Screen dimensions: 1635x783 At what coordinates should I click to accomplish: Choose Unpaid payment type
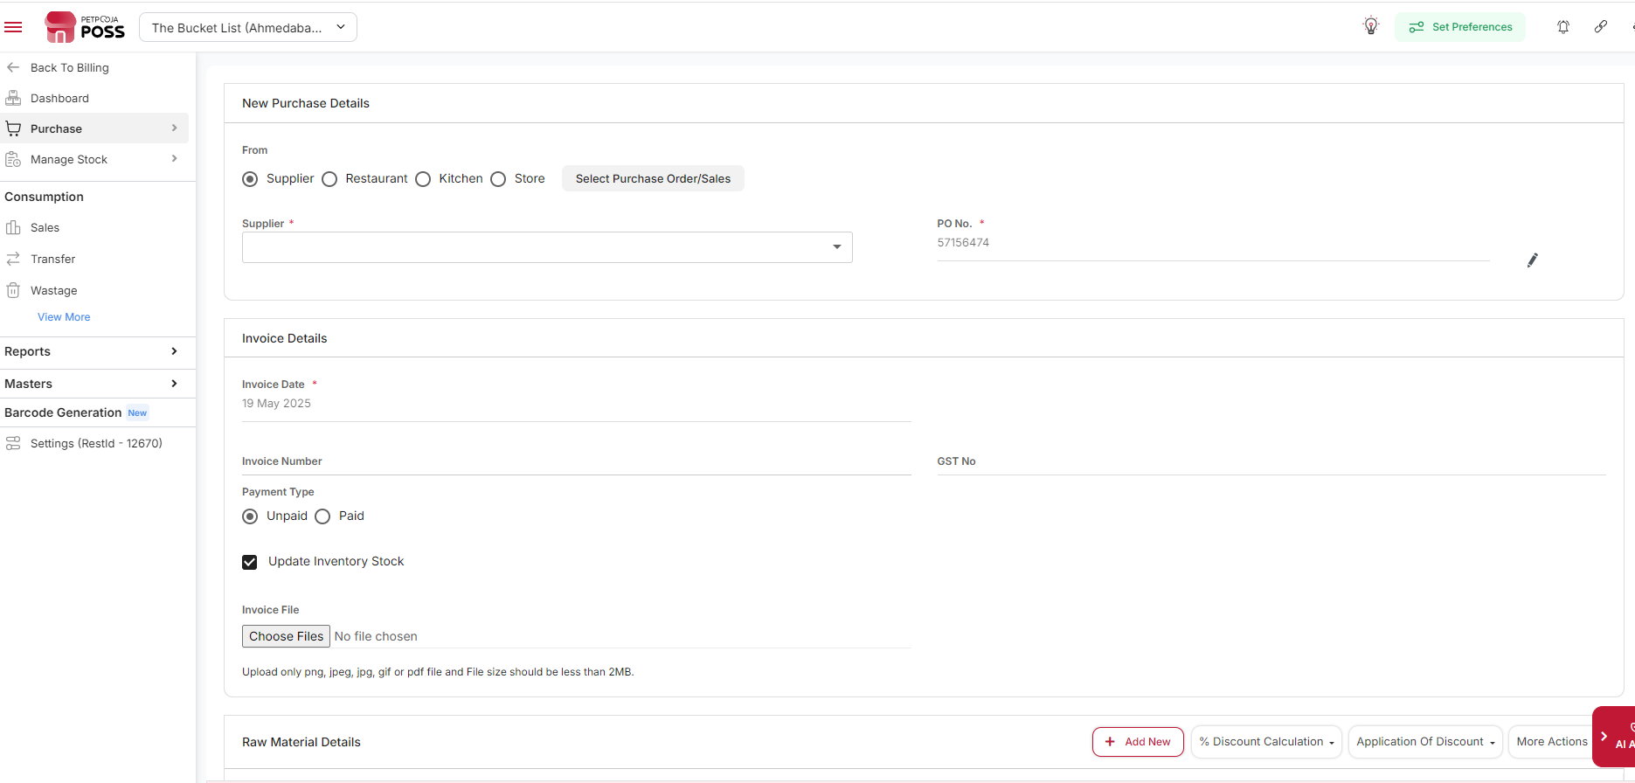coord(250,516)
